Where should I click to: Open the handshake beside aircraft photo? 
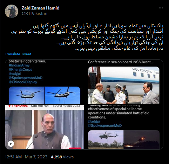(124, 86)
